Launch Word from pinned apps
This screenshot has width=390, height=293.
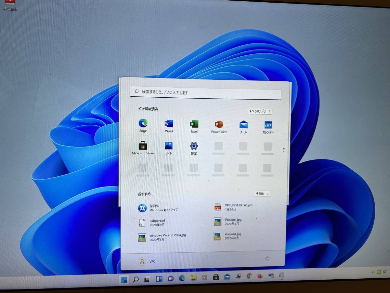(x=169, y=126)
